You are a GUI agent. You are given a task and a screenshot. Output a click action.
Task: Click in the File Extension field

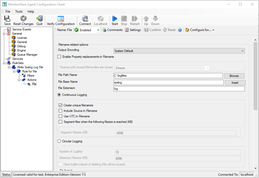(179, 89)
